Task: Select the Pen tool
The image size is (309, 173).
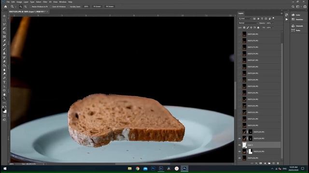Action: pyautogui.click(x=4, y=78)
